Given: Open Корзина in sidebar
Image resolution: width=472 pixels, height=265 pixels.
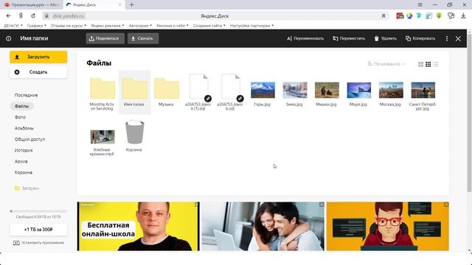Looking at the screenshot, I should click(x=24, y=172).
